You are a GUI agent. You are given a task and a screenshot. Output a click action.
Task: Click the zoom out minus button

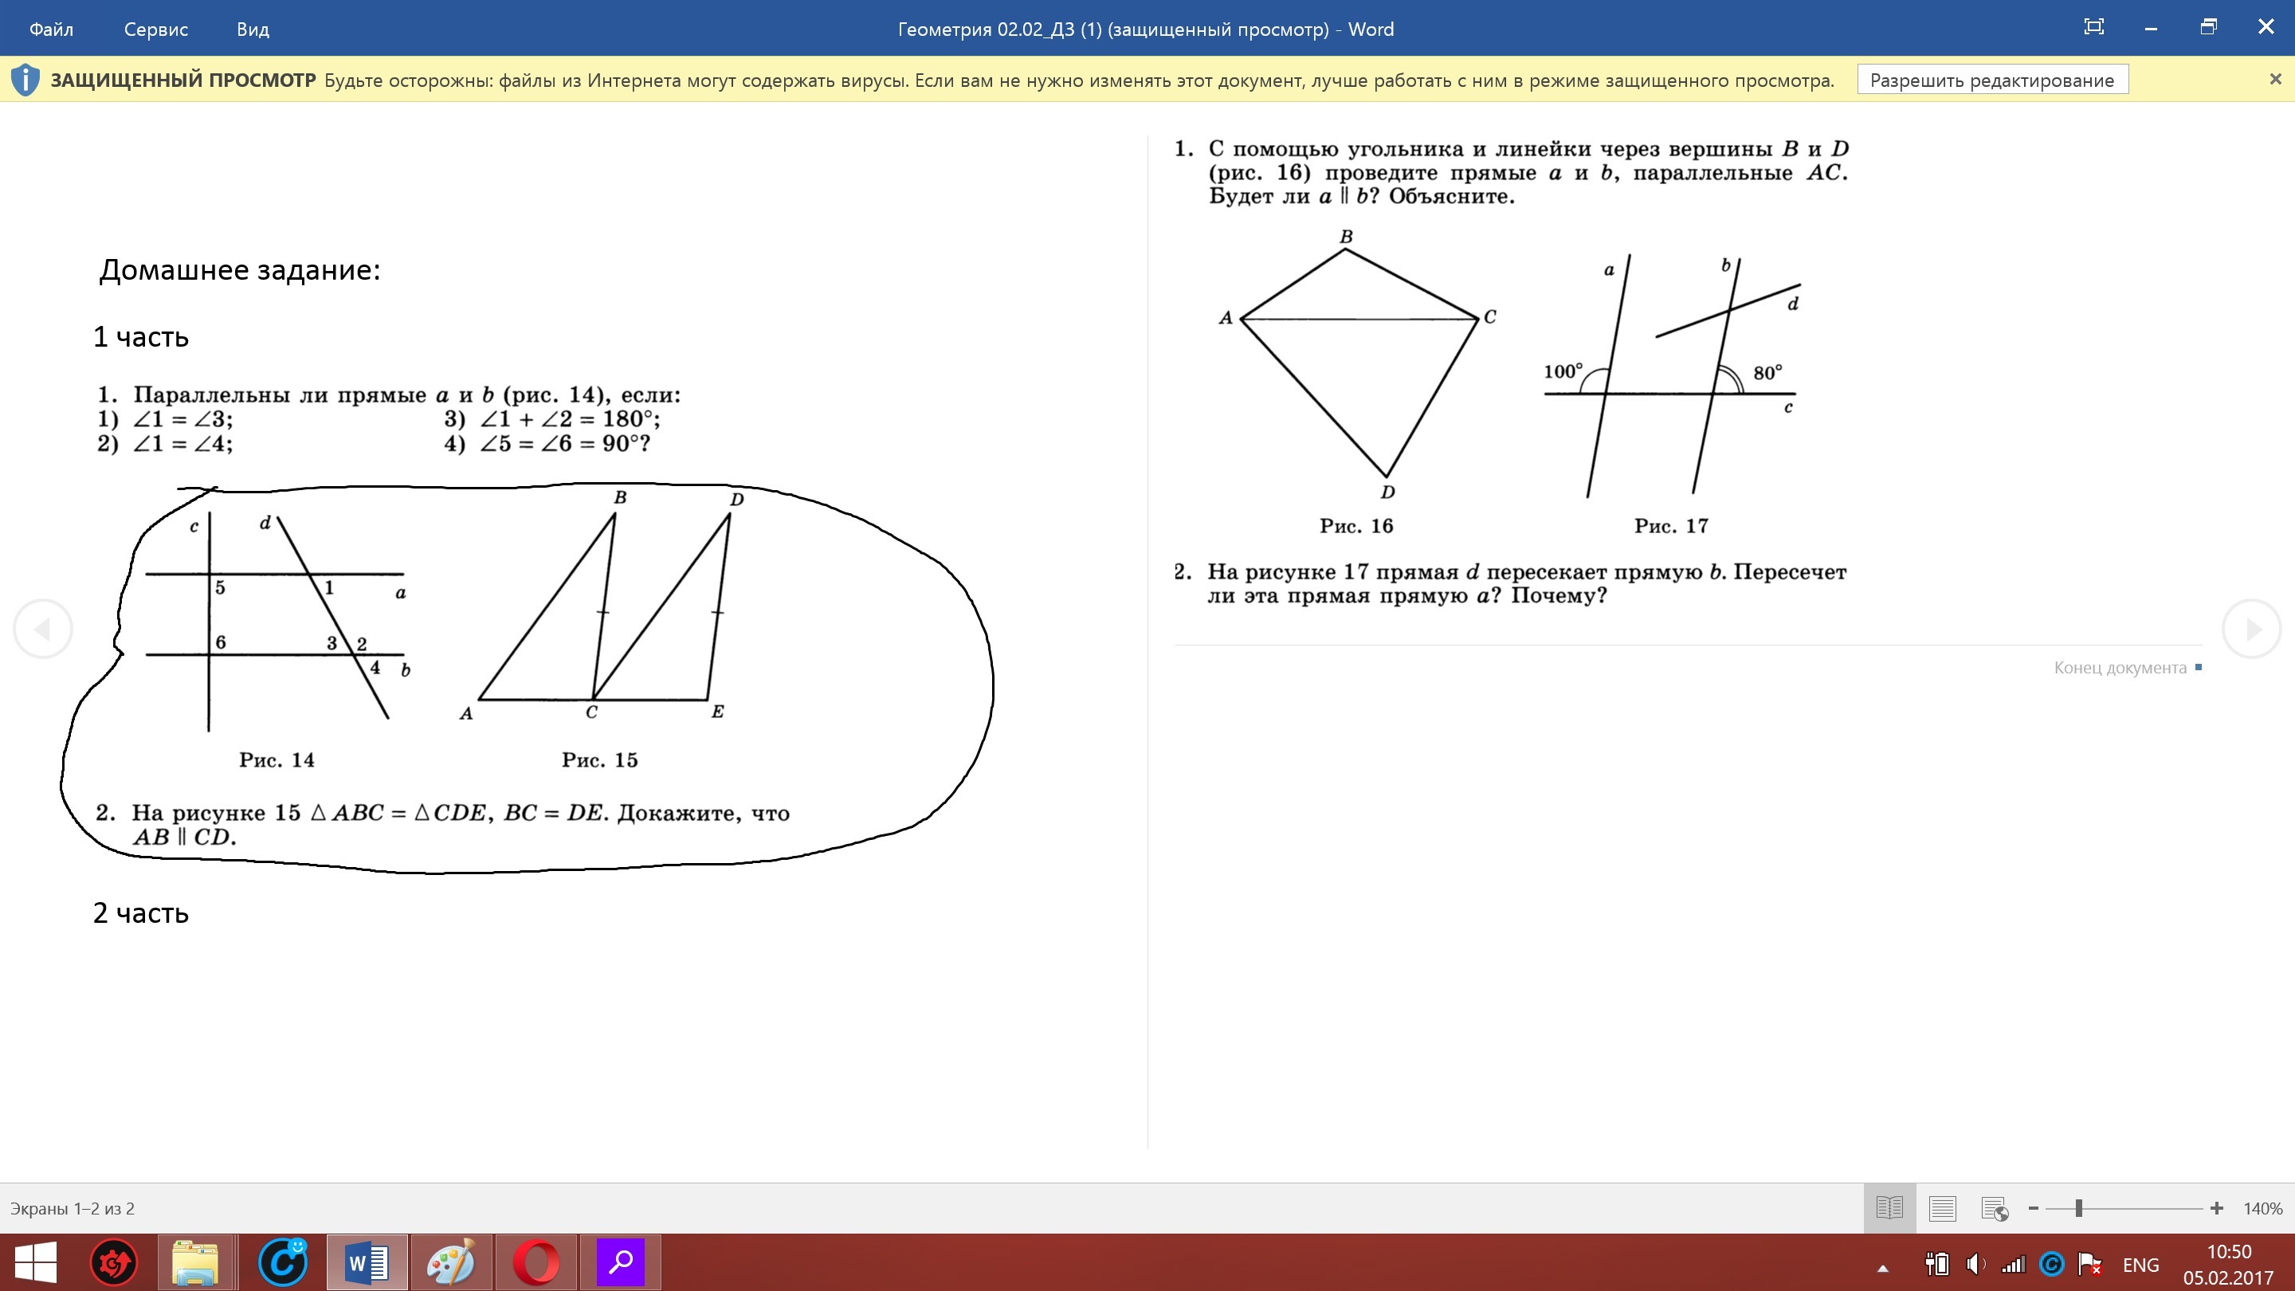pyautogui.click(x=2033, y=1208)
